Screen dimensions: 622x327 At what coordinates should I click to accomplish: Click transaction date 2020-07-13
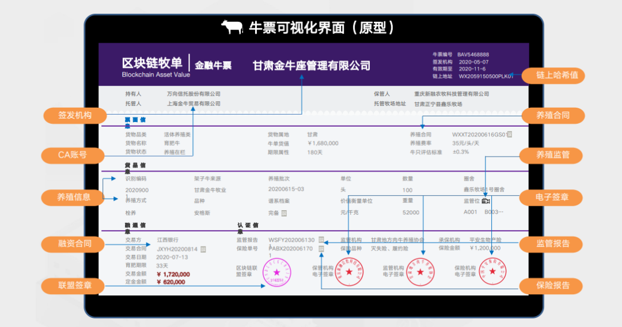[x=172, y=257]
